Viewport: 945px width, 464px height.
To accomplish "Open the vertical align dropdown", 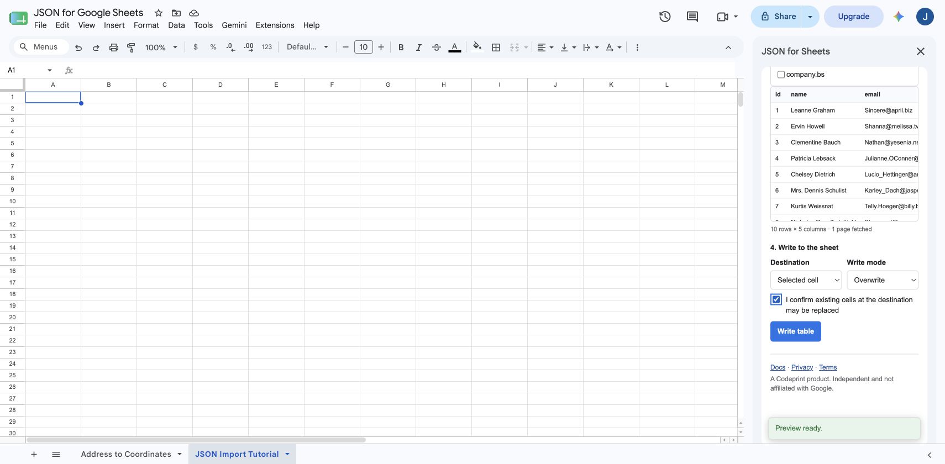I will pos(568,48).
